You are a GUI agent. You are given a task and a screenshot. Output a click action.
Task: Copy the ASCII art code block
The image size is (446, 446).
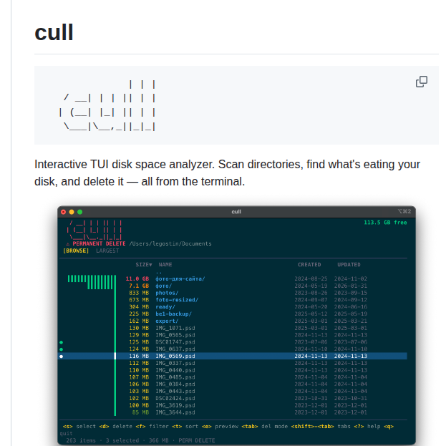422,82
